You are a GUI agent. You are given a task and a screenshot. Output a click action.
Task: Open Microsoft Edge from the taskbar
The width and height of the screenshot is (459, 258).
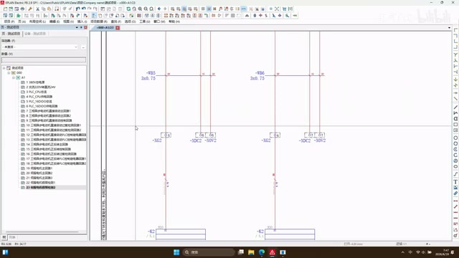[262, 252]
